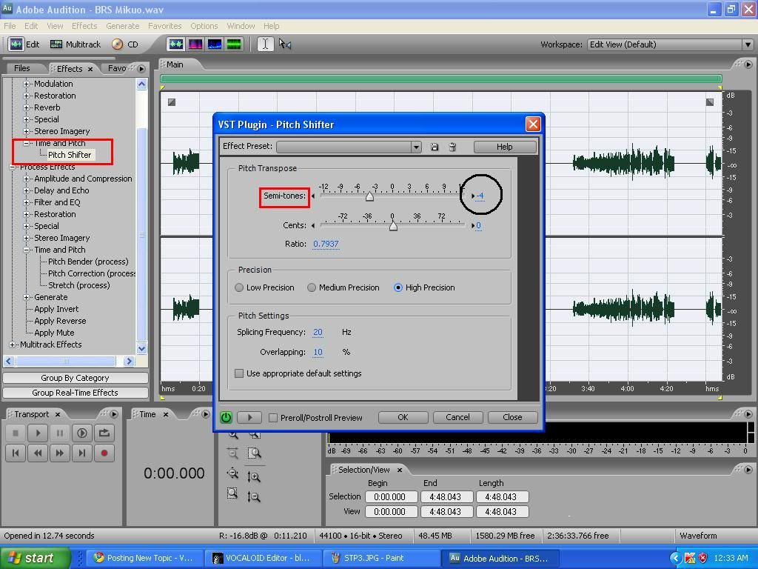This screenshot has width=758, height=569.
Task: Switch to Files tab
Action: click(22, 68)
